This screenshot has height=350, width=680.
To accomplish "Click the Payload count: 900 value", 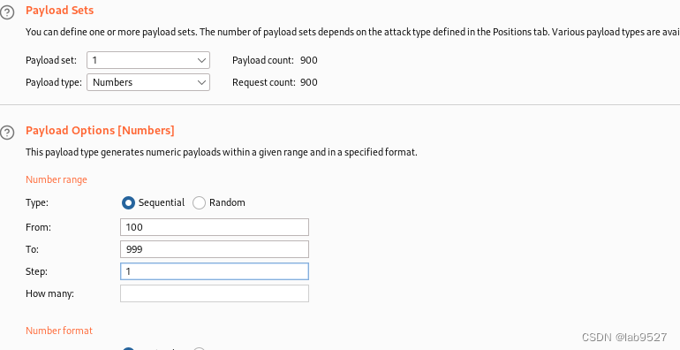I will [x=309, y=60].
